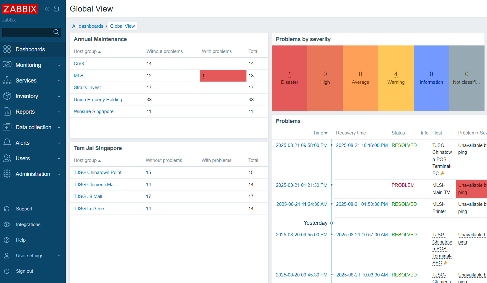
Task: Click the Alerts bell icon
Action: point(7,143)
